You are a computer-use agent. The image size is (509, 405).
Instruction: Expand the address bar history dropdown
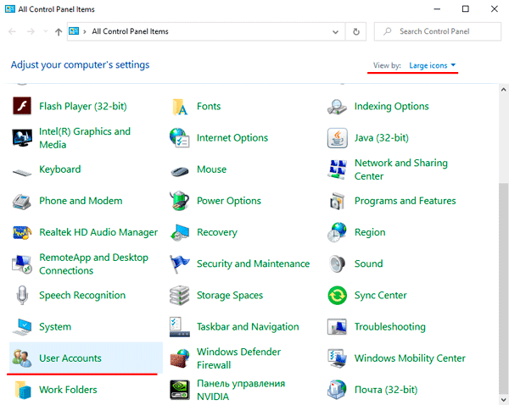(x=335, y=32)
